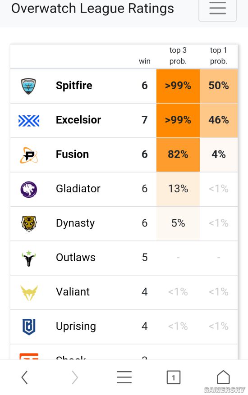
Task: Open the hamburger menu at top right
Action: pyautogui.click(x=217, y=9)
